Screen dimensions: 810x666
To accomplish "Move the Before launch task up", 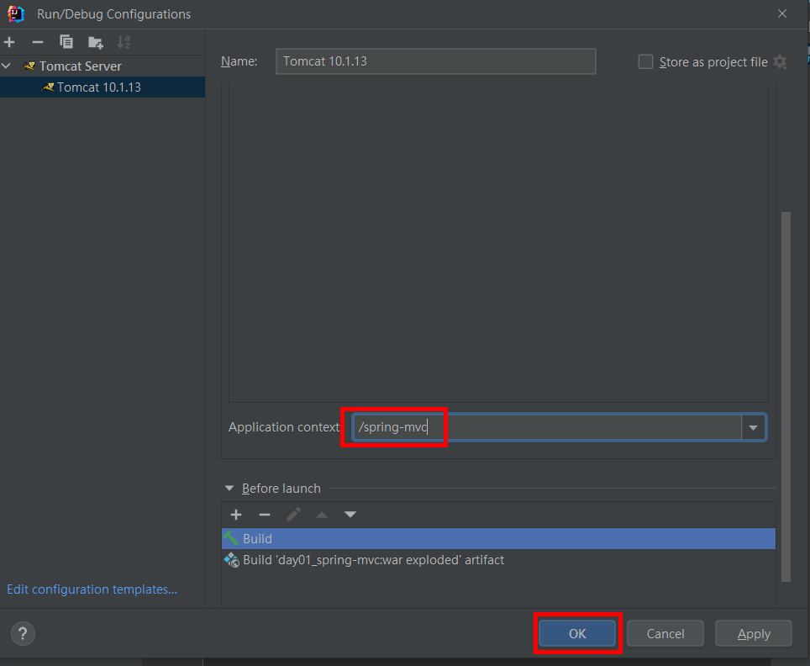I will coord(322,515).
